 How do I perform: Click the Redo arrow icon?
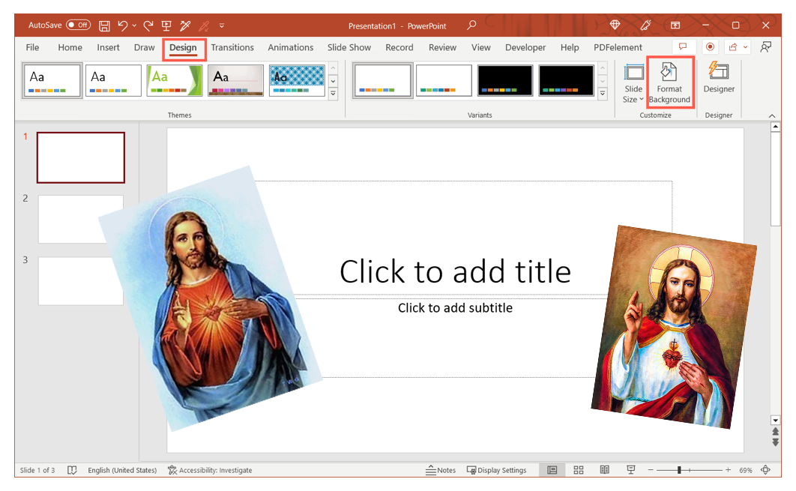148,25
